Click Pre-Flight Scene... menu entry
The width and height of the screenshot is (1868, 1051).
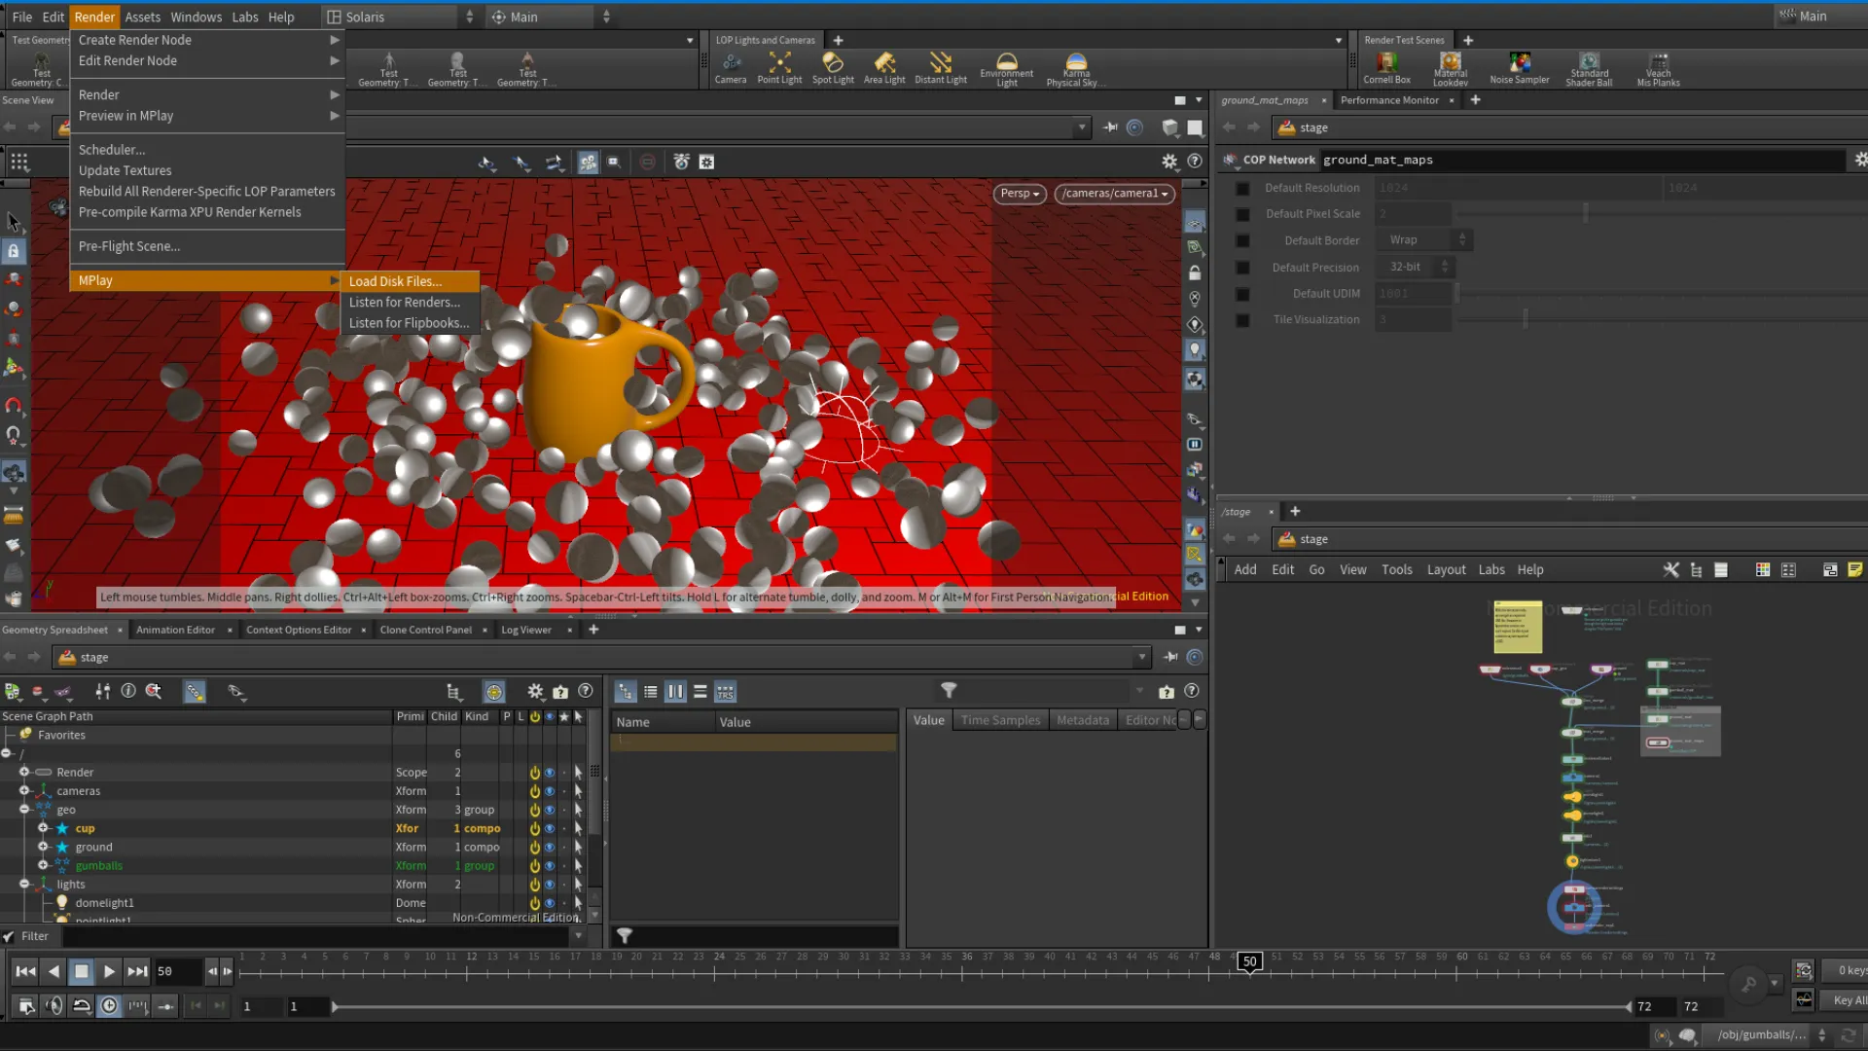pyautogui.click(x=129, y=246)
